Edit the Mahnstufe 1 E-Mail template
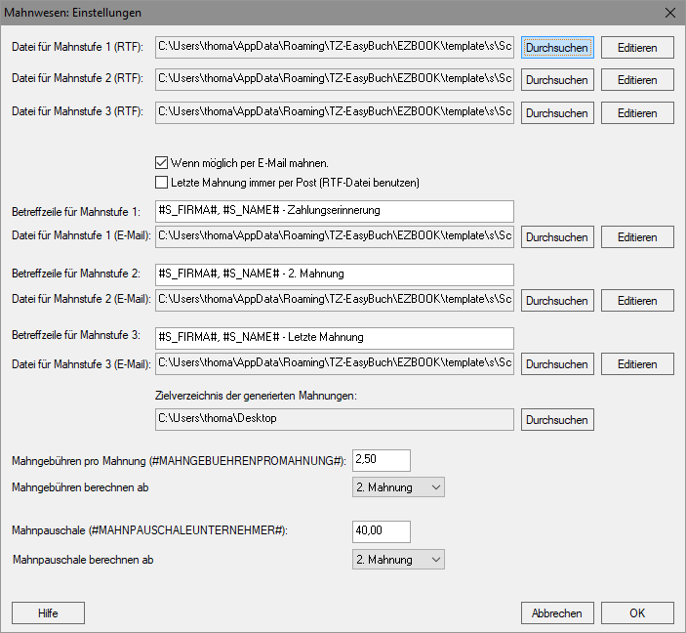This screenshot has height=633, width=686. 637,237
